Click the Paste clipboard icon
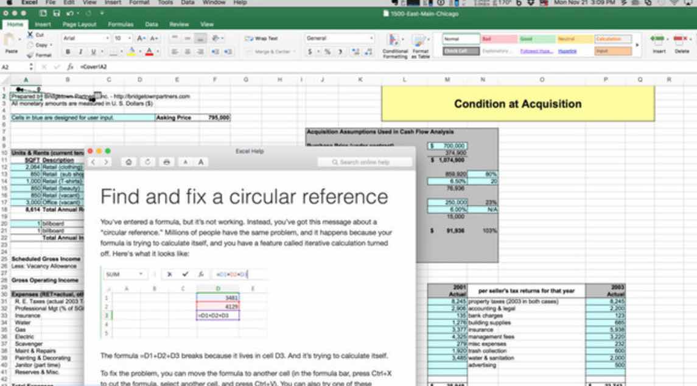The width and height of the screenshot is (697, 386). click(x=9, y=40)
